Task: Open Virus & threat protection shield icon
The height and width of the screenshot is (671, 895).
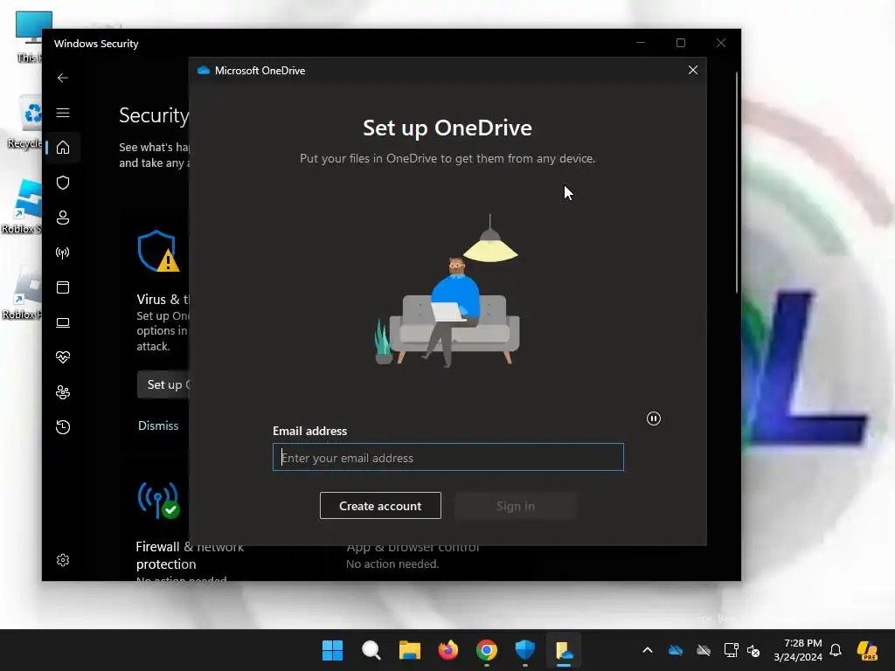Action: pyautogui.click(x=63, y=183)
